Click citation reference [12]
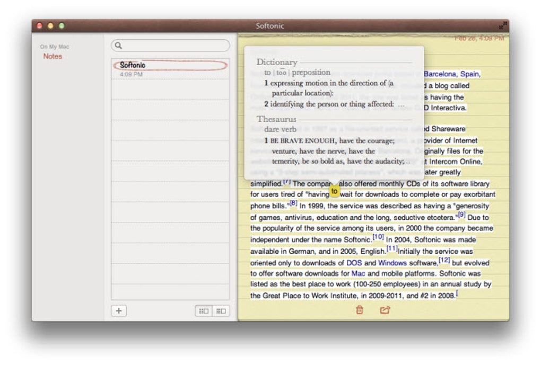The height and width of the screenshot is (365, 541). tap(444, 260)
